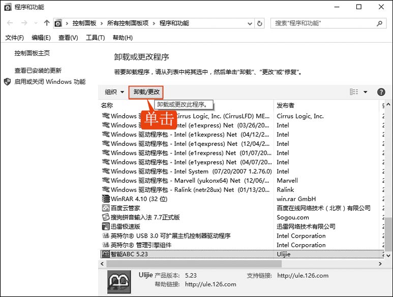Click vertical scrollbar down arrow
The width and height of the screenshot is (393, 297).
388,255
